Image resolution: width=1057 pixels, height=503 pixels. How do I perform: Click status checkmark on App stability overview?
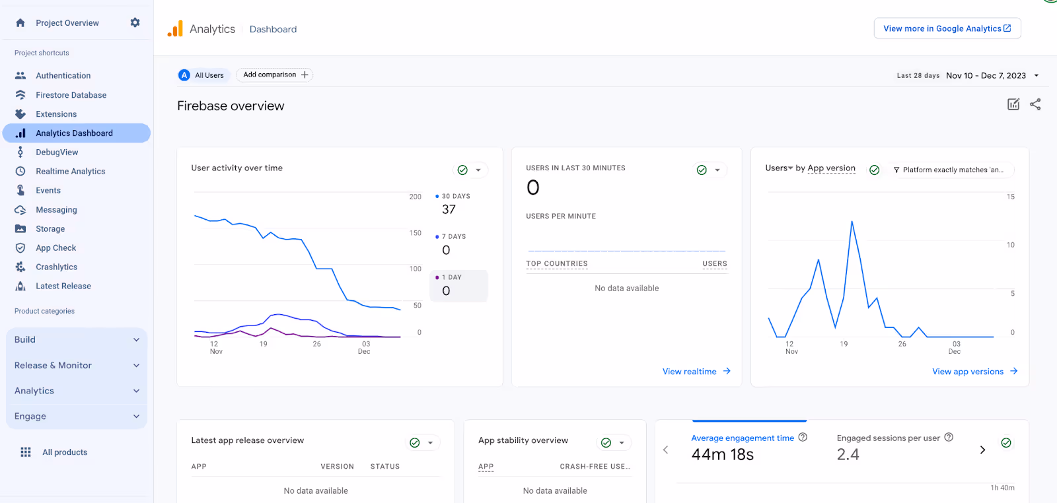click(x=606, y=443)
